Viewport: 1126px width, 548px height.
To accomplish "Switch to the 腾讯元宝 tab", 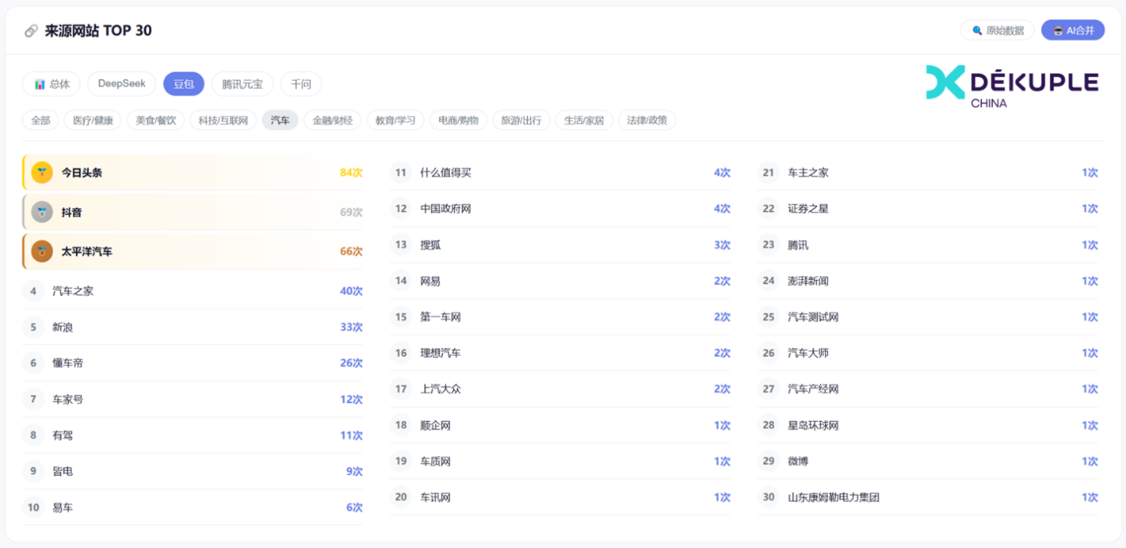I will point(242,84).
